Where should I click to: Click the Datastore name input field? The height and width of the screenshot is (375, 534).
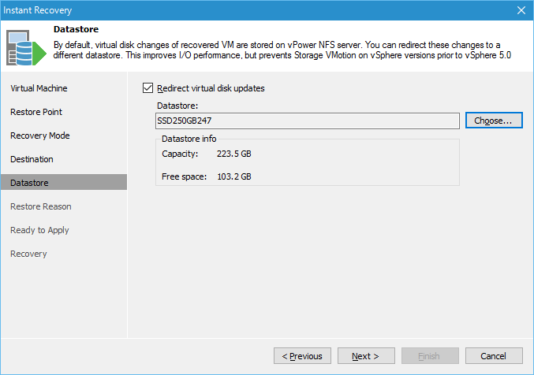pos(307,121)
